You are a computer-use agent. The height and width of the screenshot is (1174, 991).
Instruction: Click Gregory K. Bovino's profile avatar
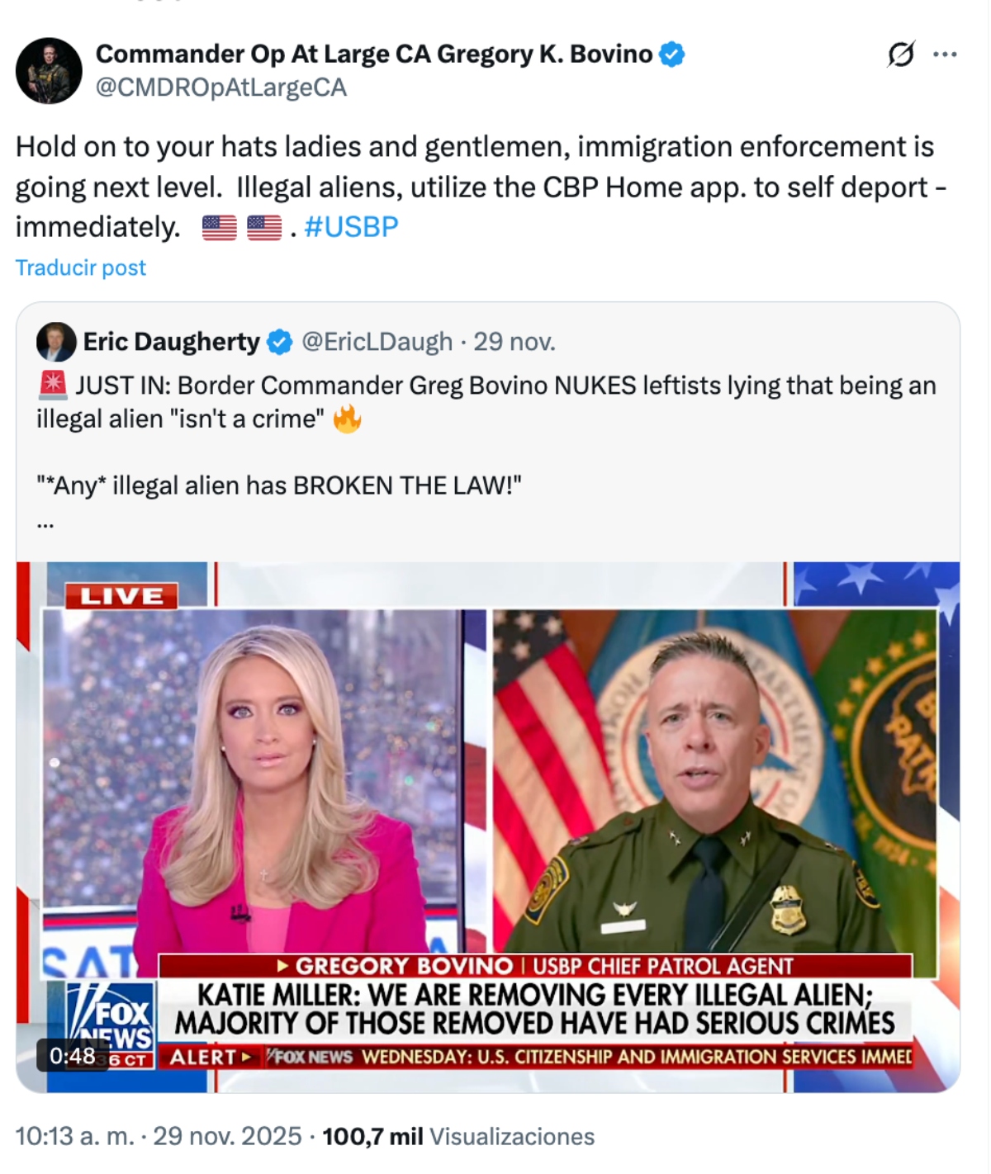[x=49, y=71]
